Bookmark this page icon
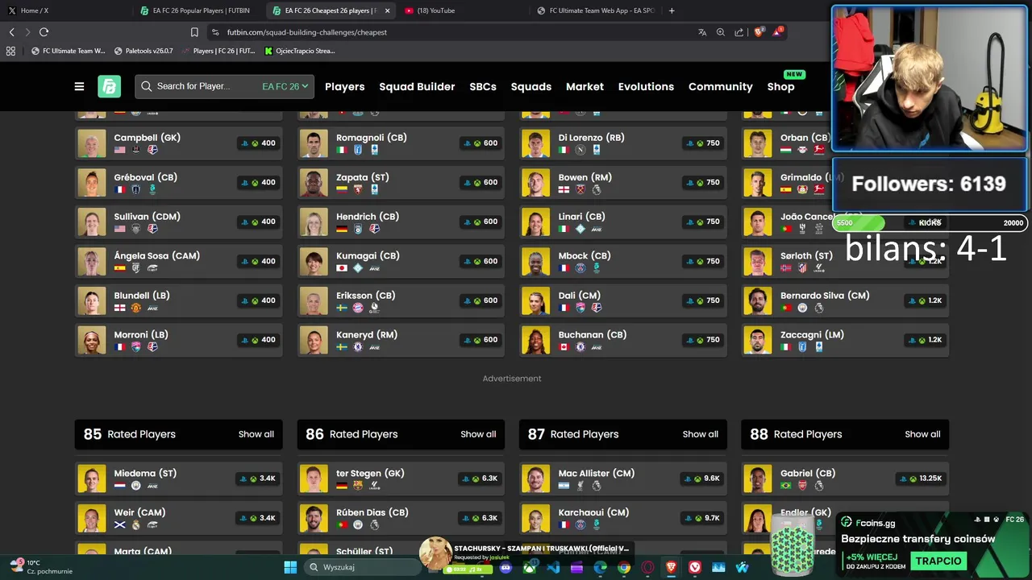This screenshot has width=1032, height=580. click(x=194, y=32)
